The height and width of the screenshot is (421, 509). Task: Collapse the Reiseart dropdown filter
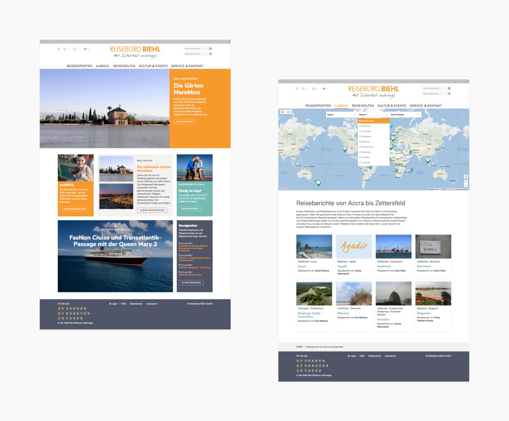point(373,114)
